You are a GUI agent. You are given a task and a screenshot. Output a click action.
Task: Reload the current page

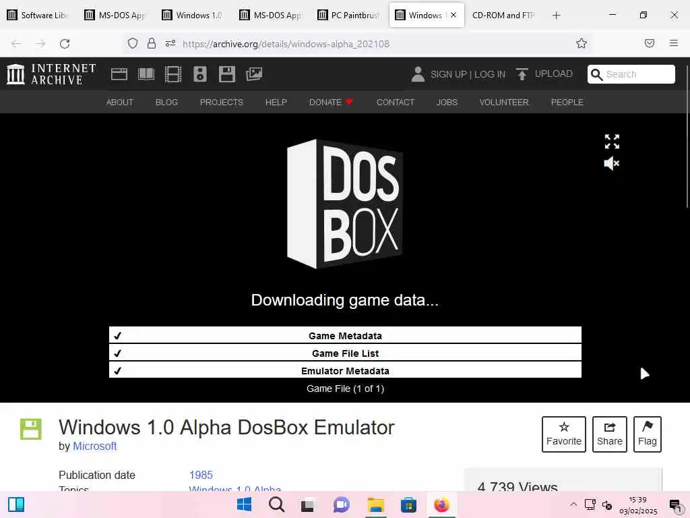click(x=65, y=44)
